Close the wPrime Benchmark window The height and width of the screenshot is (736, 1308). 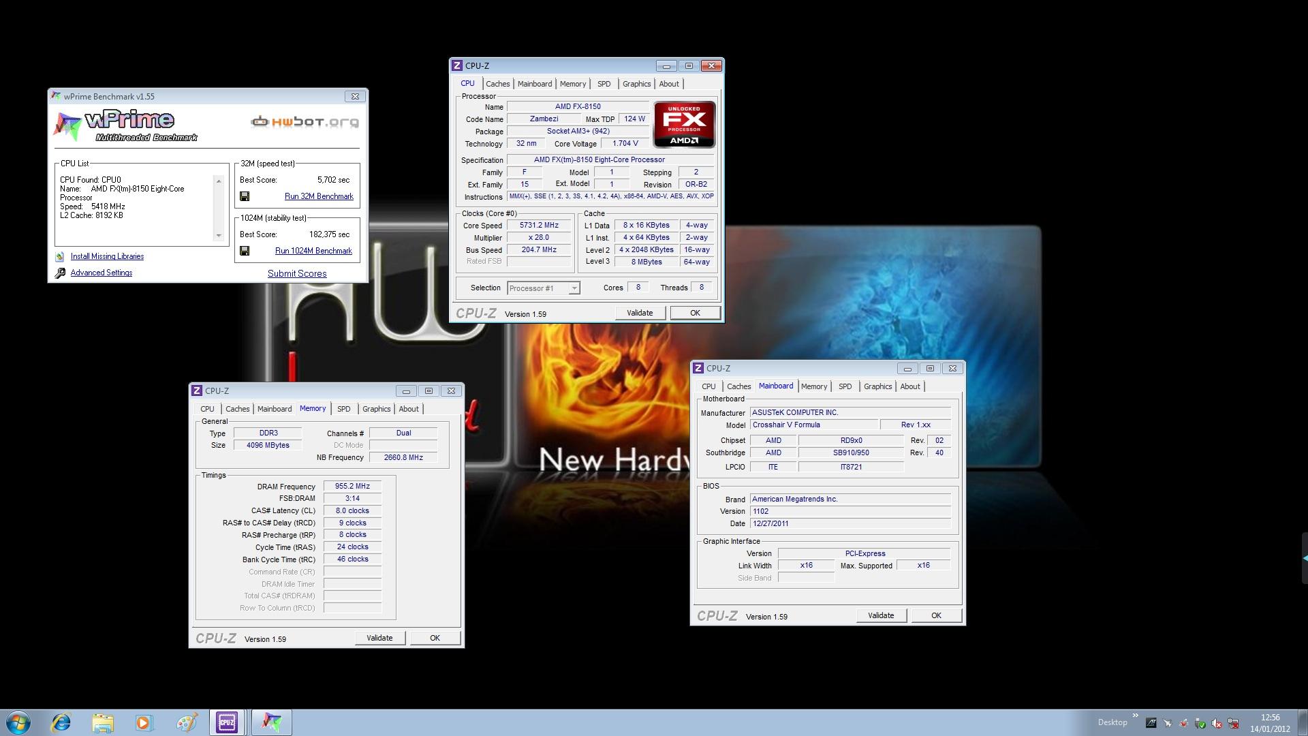pyautogui.click(x=355, y=97)
